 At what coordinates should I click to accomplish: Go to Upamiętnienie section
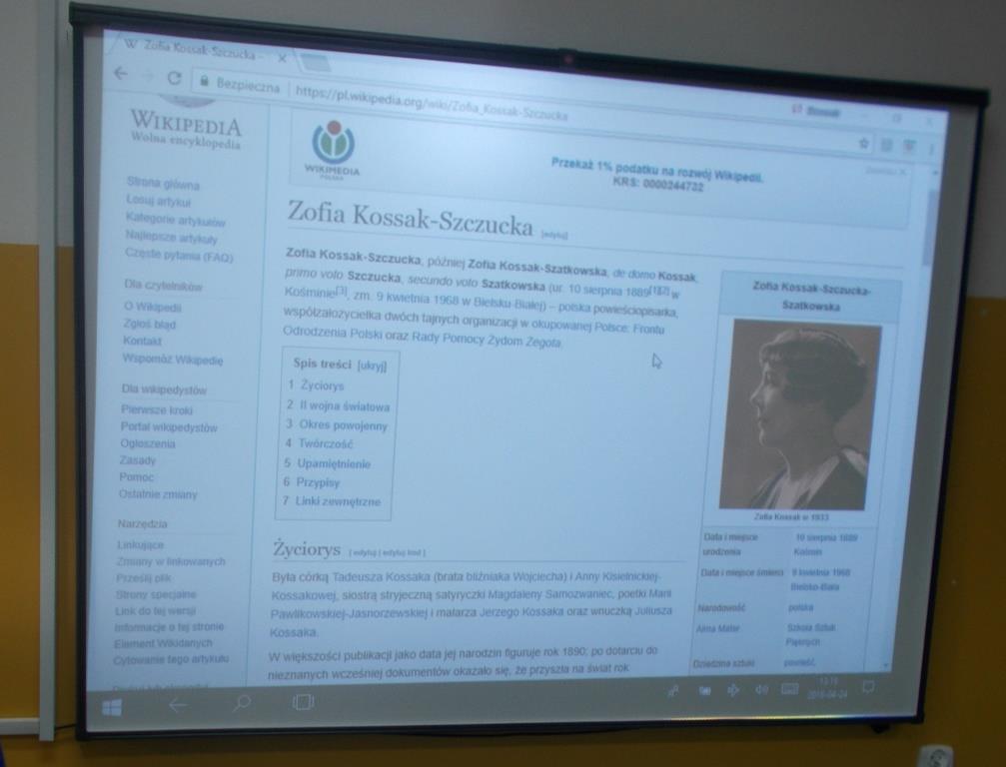[334, 463]
